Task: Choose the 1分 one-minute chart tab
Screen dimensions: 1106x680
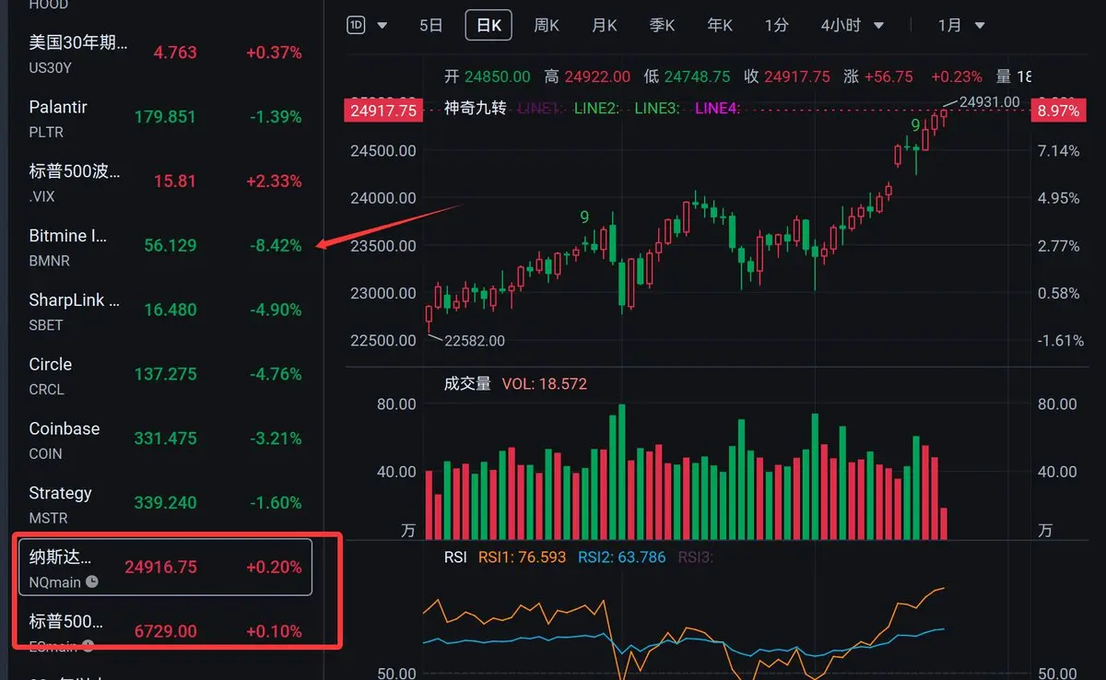Action: 776,26
